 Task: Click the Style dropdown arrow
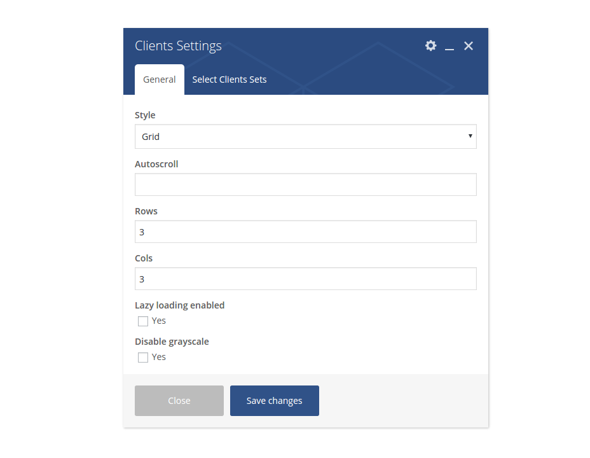coord(470,136)
